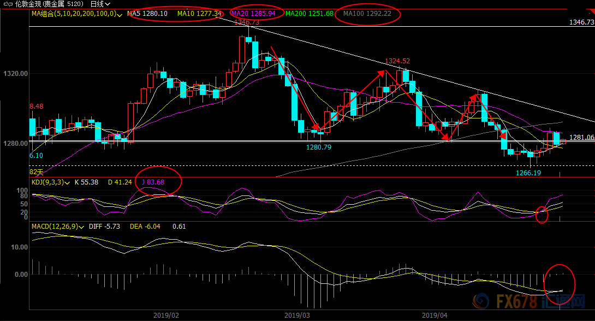Click the MACD DEA -6.04 readout
The width and height of the screenshot is (595, 321).
click(x=147, y=226)
